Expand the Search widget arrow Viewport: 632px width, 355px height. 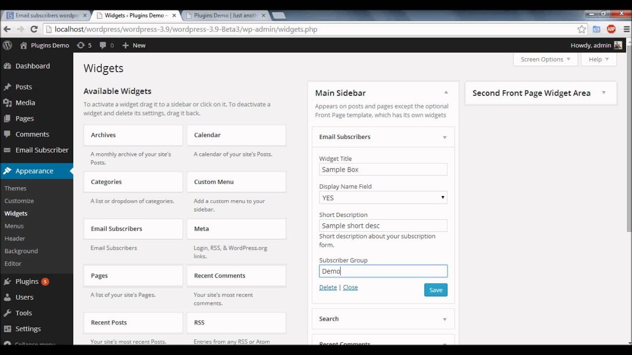pos(444,319)
